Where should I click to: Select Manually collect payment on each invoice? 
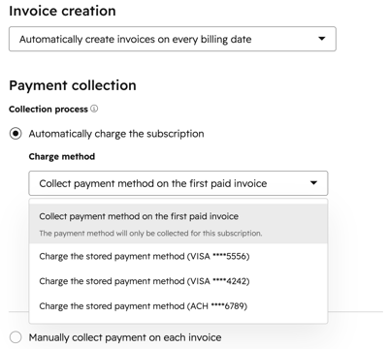pos(16,337)
